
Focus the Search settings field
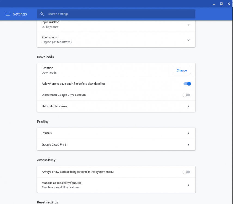(x=116, y=14)
